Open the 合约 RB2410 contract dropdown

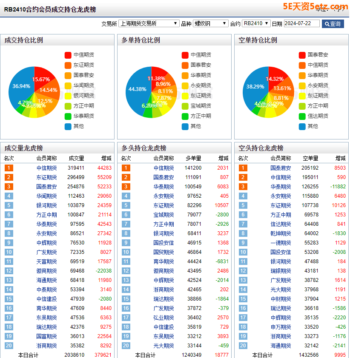256,23
